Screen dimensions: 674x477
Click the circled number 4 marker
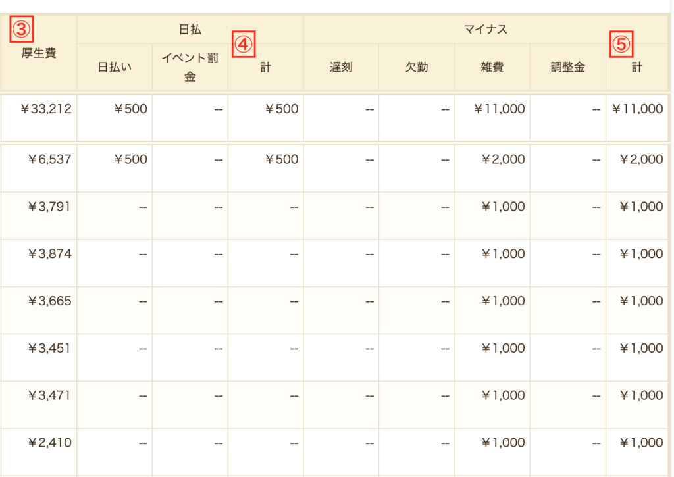coord(244,45)
